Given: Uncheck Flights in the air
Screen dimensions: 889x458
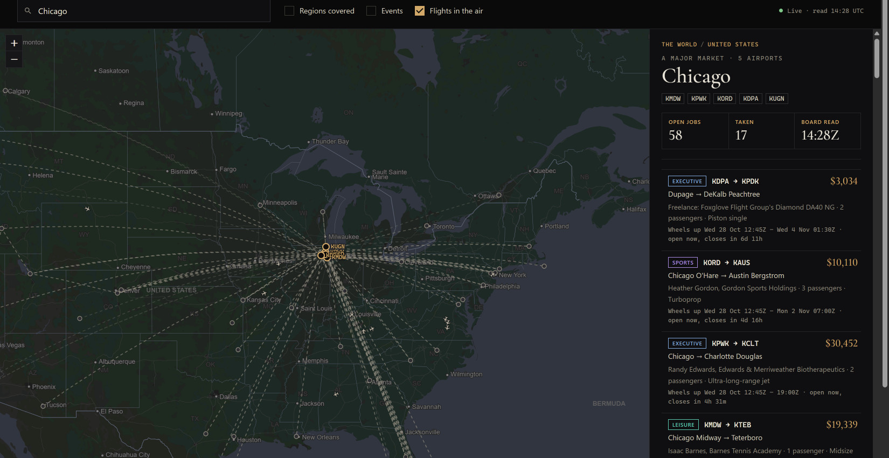Looking at the screenshot, I should point(420,11).
